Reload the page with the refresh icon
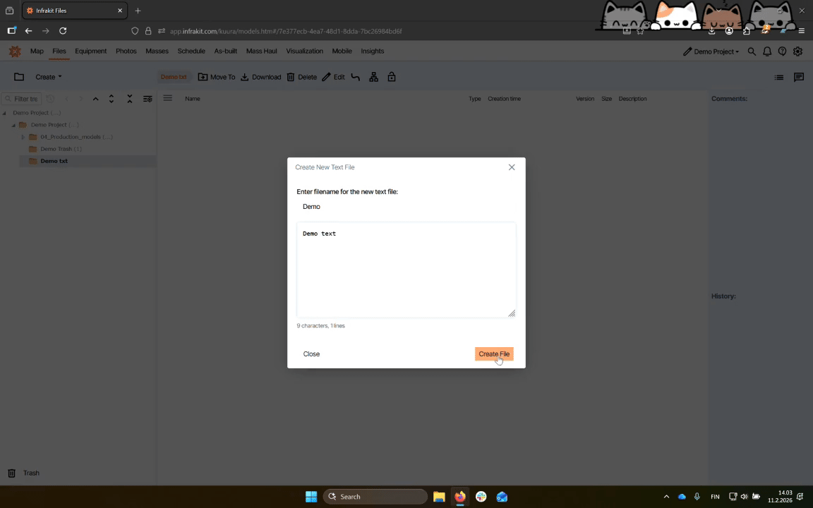Image resolution: width=813 pixels, height=508 pixels. click(63, 31)
